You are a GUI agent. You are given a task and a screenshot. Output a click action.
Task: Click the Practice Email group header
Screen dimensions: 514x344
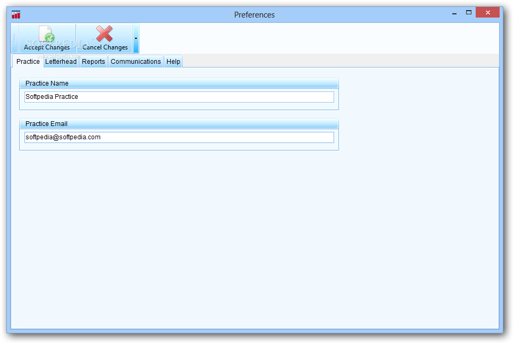[x=179, y=123]
